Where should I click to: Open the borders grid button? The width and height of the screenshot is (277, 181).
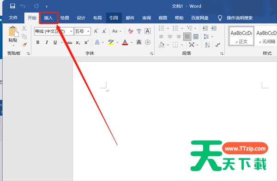point(175,45)
